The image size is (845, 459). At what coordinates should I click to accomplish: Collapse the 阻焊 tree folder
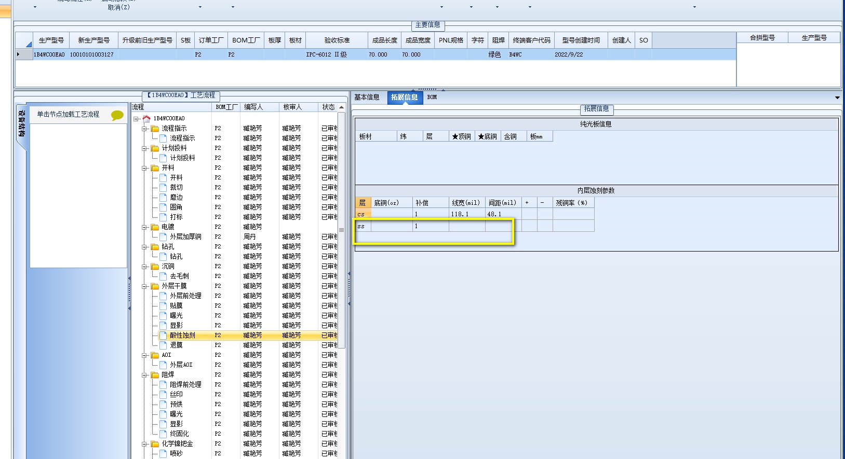point(144,375)
